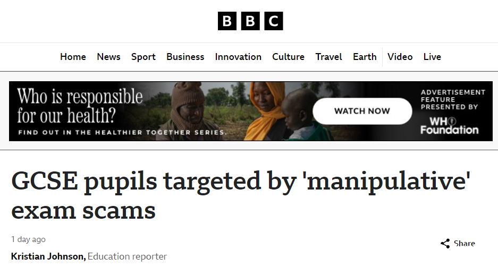Viewport: 498px width, 267px height.
Task: Click the '1 day ago' timestamp
Action: 28,239
